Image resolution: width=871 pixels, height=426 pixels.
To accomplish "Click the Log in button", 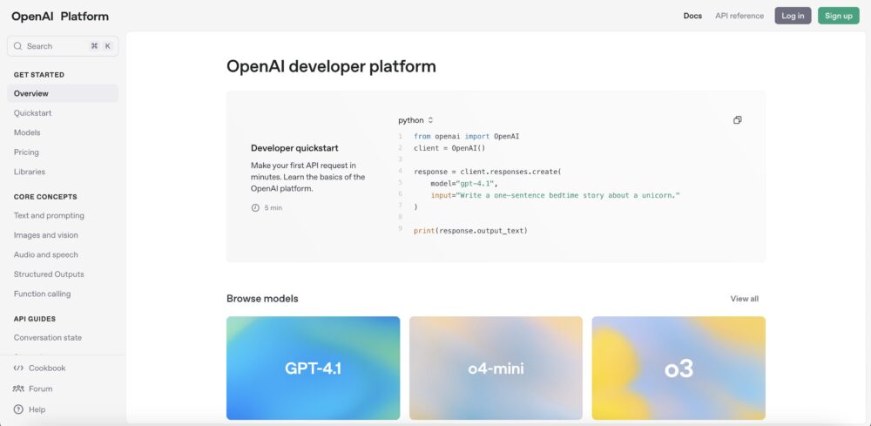I will coord(793,16).
